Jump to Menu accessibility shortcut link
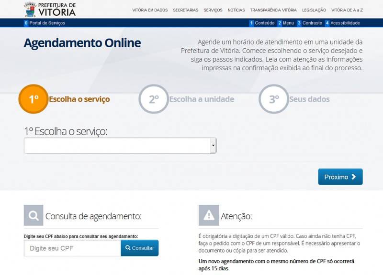Screen dimensions: 383x275 pyautogui.click(x=285, y=23)
